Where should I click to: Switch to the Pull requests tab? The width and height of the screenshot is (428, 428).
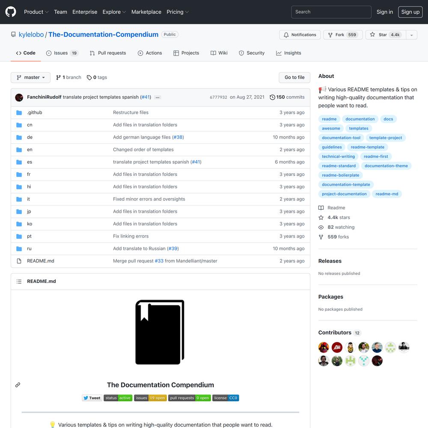(x=108, y=53)
